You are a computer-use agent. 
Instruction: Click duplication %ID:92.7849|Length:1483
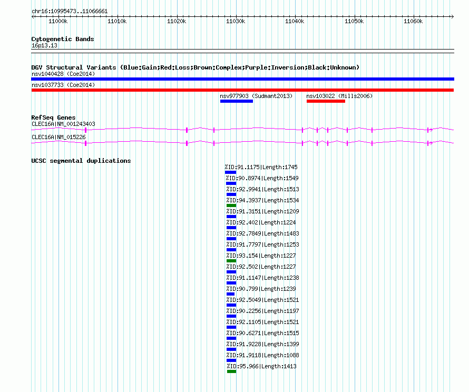tap(262, 233)
